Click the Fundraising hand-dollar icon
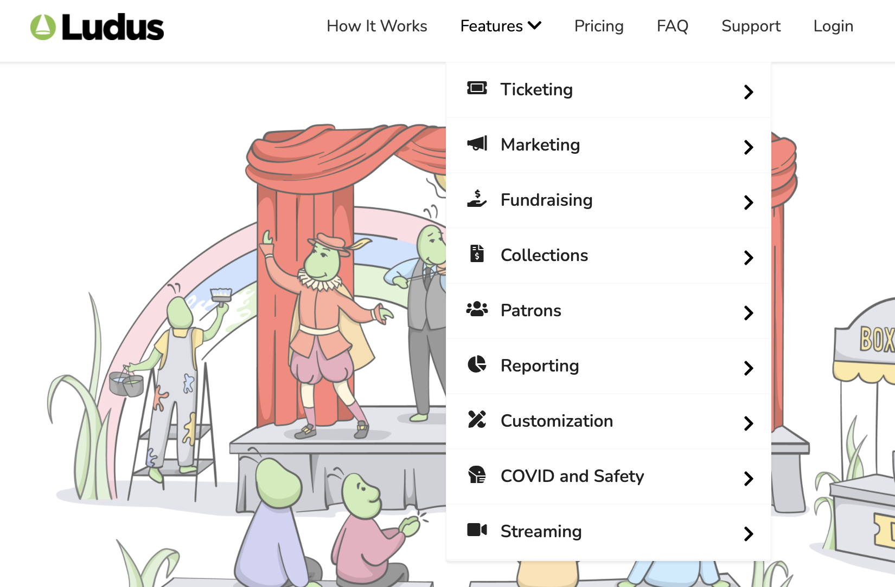Screen dimensions: 895x587 pos(477,199)
